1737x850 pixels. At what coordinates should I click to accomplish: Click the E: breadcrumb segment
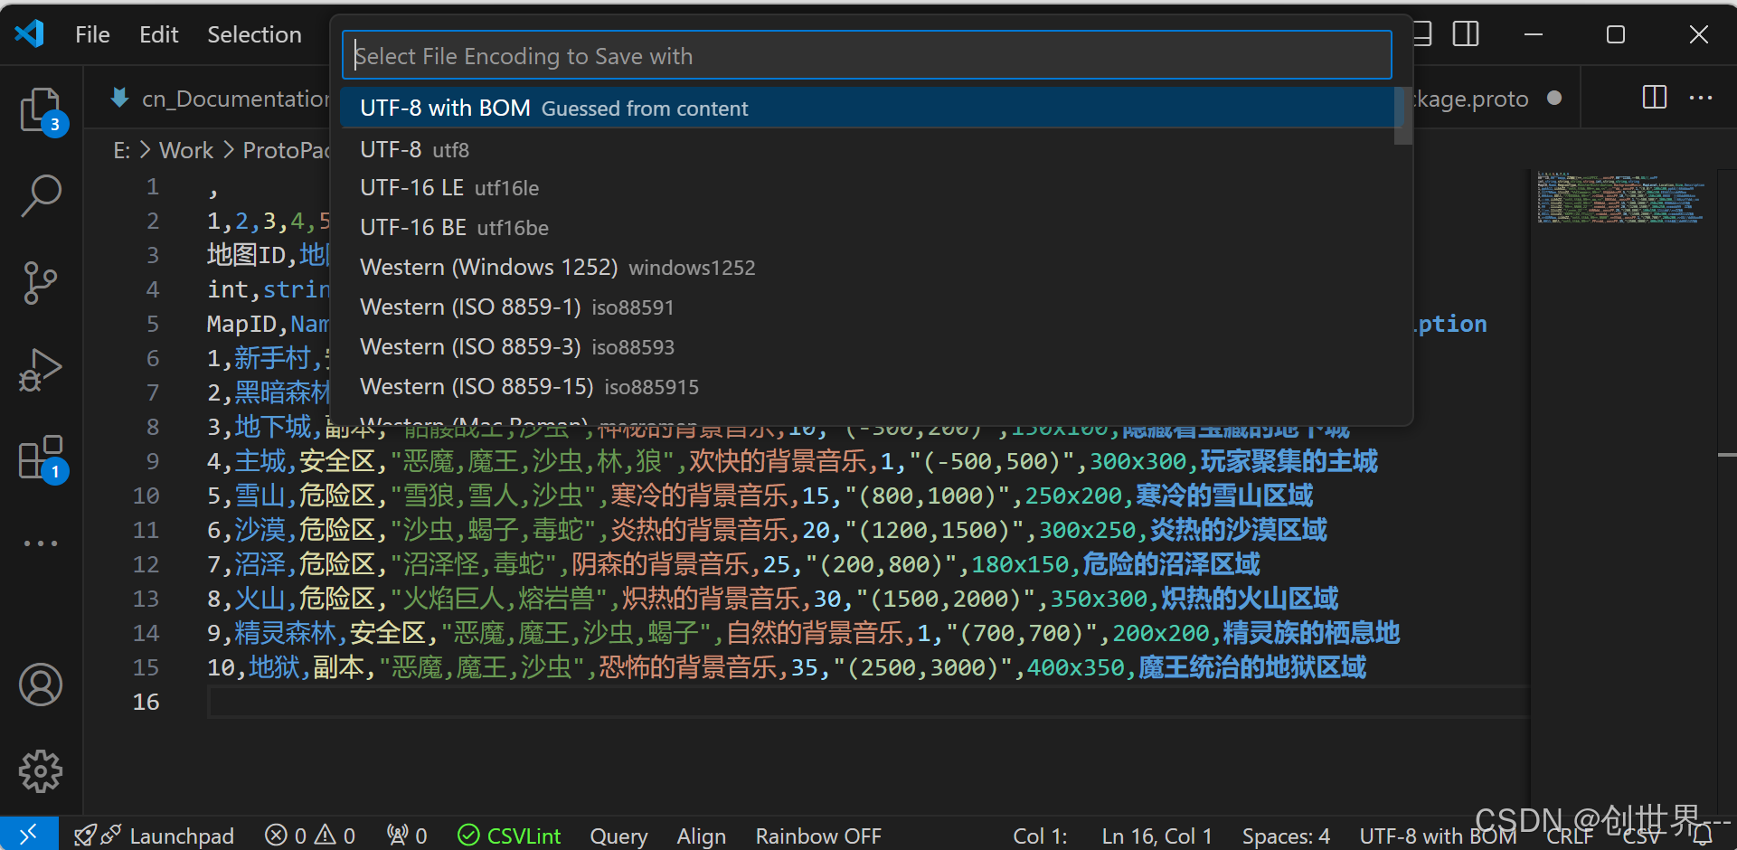121,150
